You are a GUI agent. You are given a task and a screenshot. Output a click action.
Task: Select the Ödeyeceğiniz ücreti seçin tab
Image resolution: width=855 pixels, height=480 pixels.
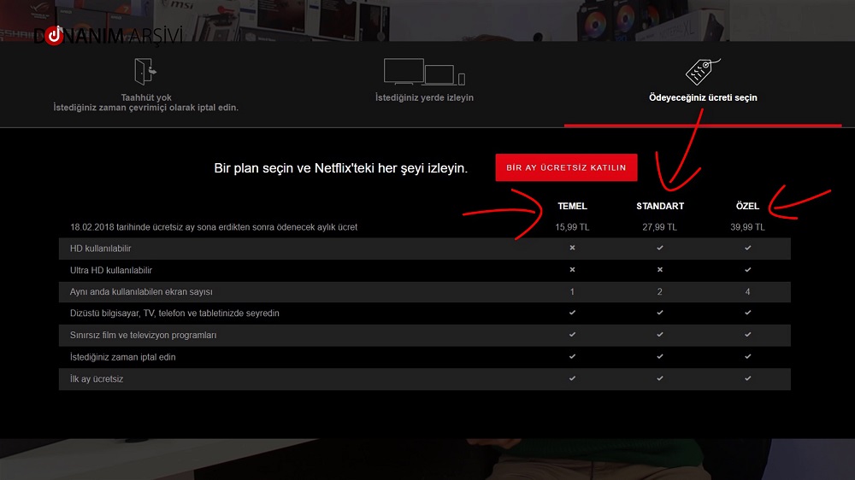[703, 97]
